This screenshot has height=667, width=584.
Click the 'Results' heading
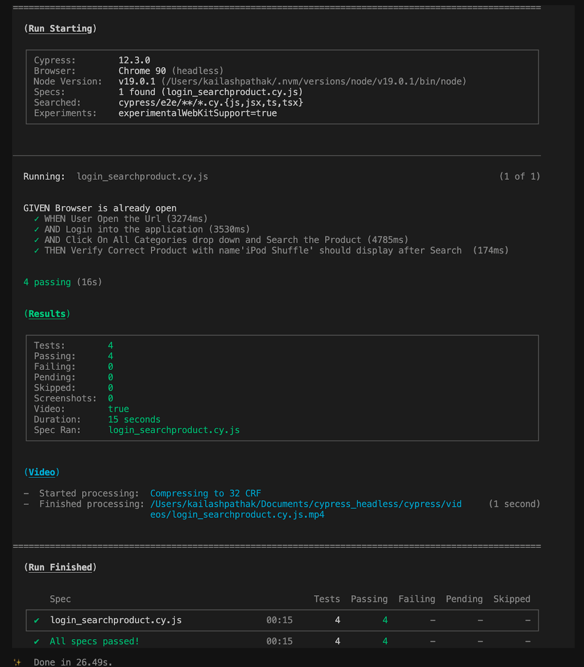click(x=47, y=314)
